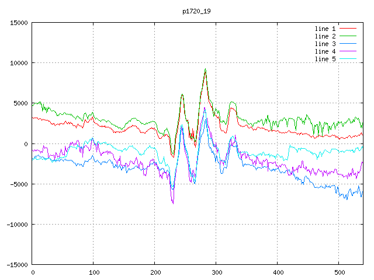Click the x-axis label 200
374x280 pixels.
coord(155,272)
